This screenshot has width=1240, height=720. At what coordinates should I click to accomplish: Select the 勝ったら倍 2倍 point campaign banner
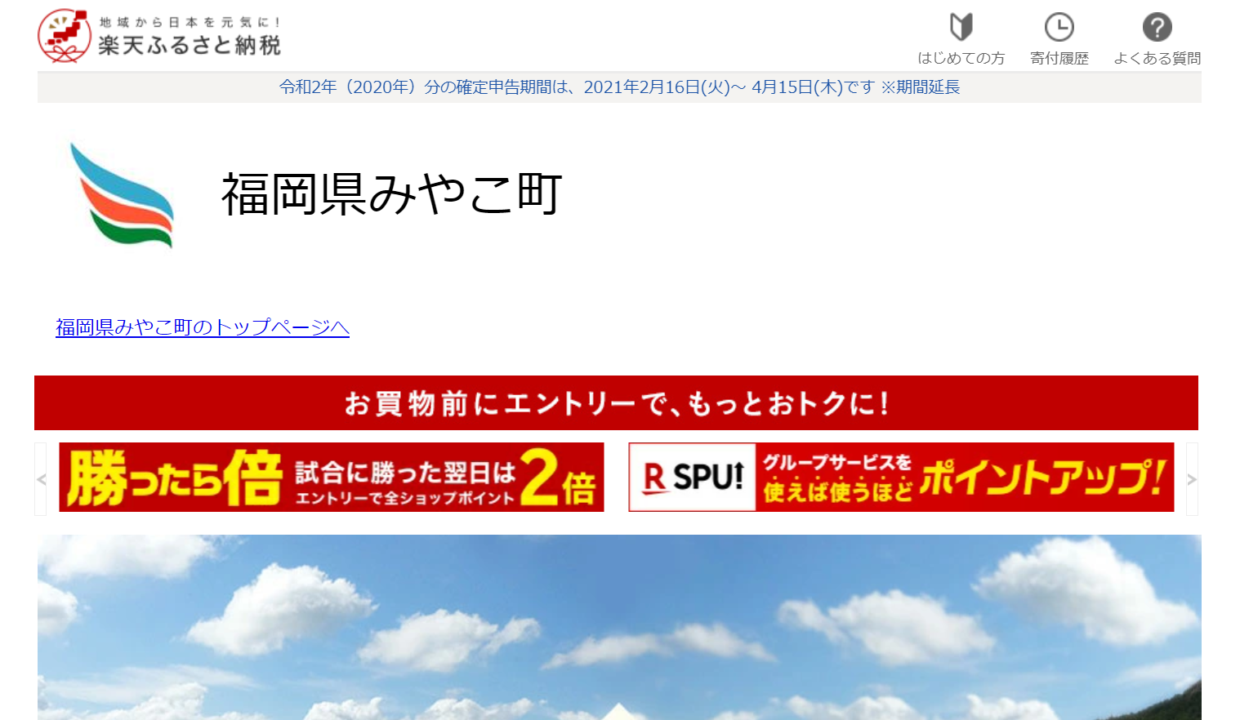point(330,477)
